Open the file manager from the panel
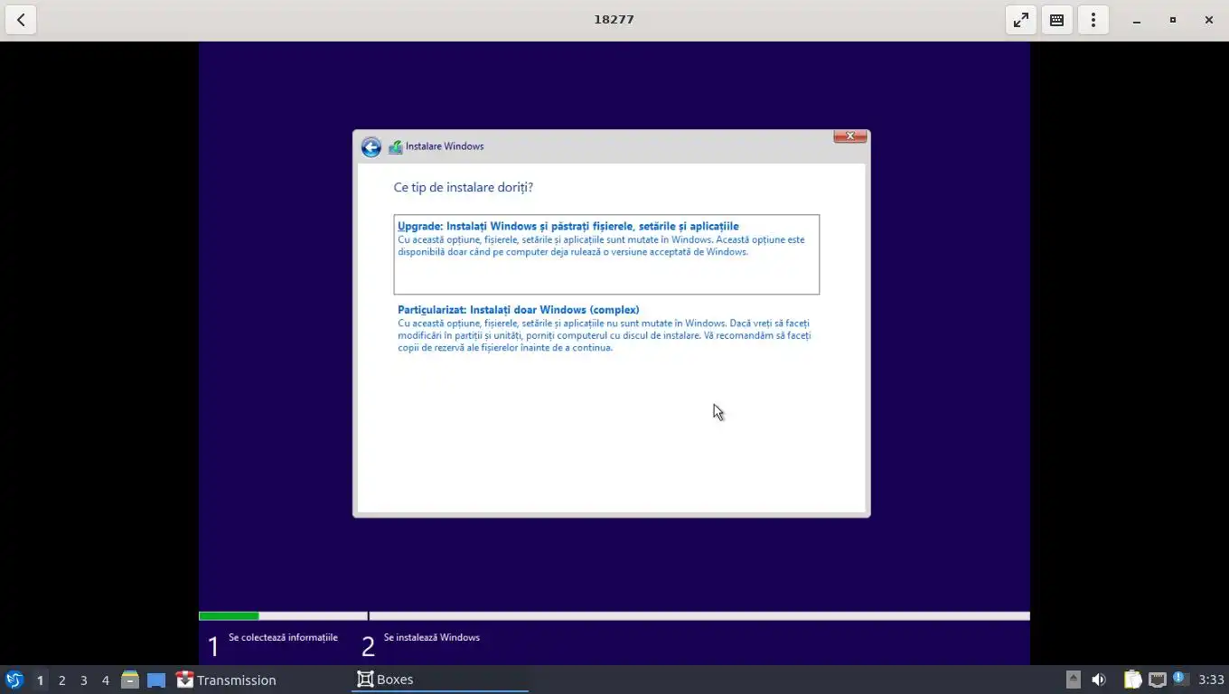 tap(130, 680)
